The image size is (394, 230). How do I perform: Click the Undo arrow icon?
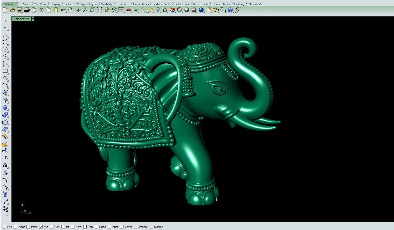point(63,10)
